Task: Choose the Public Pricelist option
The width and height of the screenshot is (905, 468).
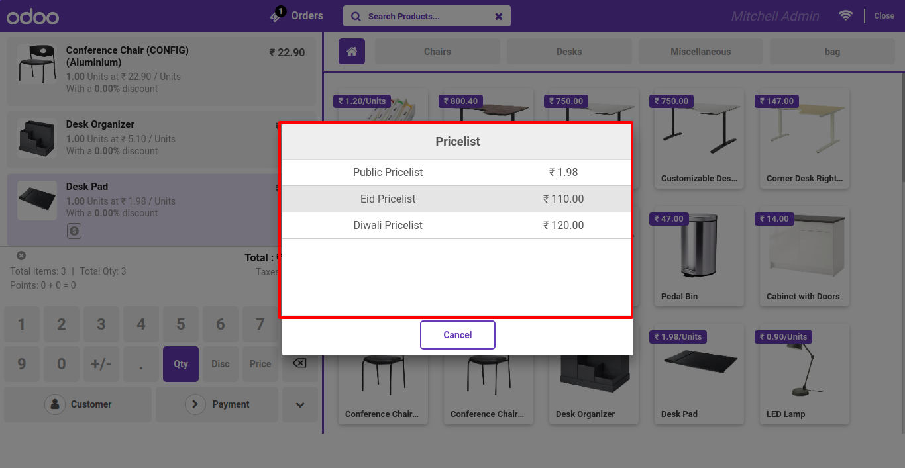Action: 457,172
